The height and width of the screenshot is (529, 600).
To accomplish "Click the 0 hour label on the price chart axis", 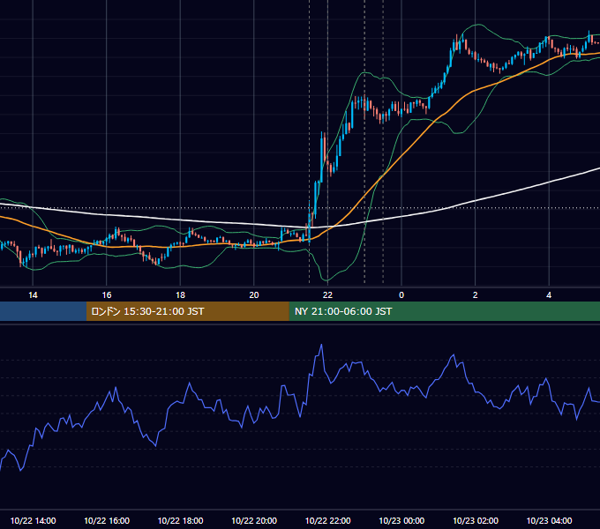I will pyautogui.click(x=401, y=295).
